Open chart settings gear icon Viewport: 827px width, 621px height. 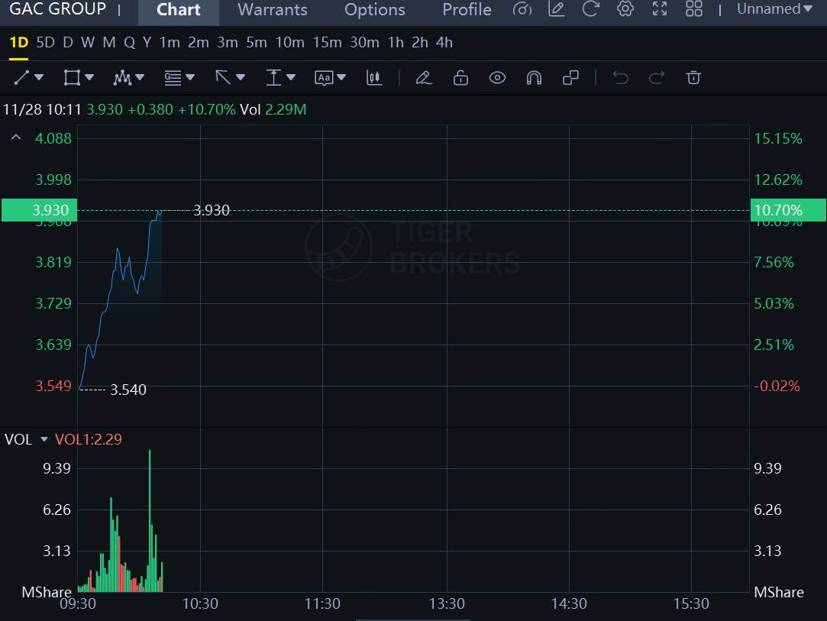point(625,9)
